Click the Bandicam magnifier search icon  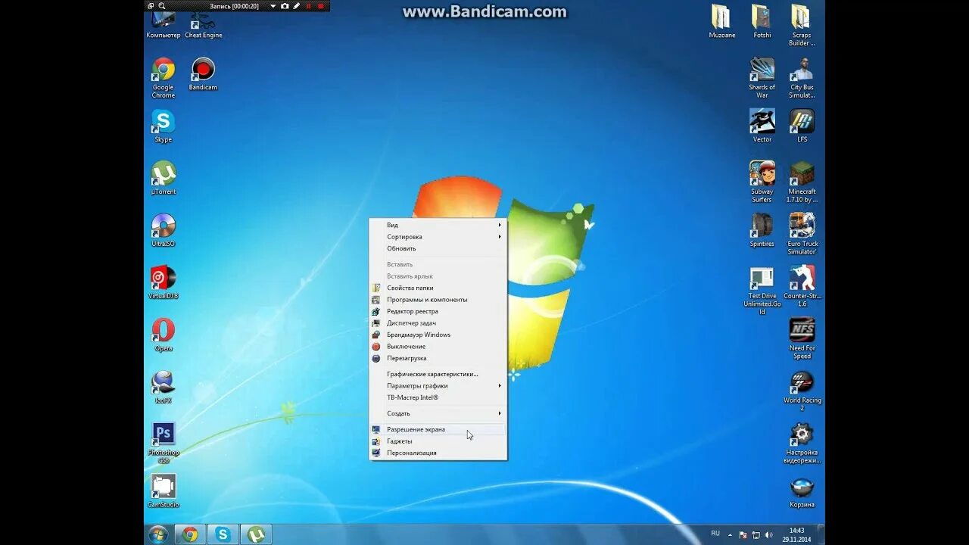tap(162, 6)
